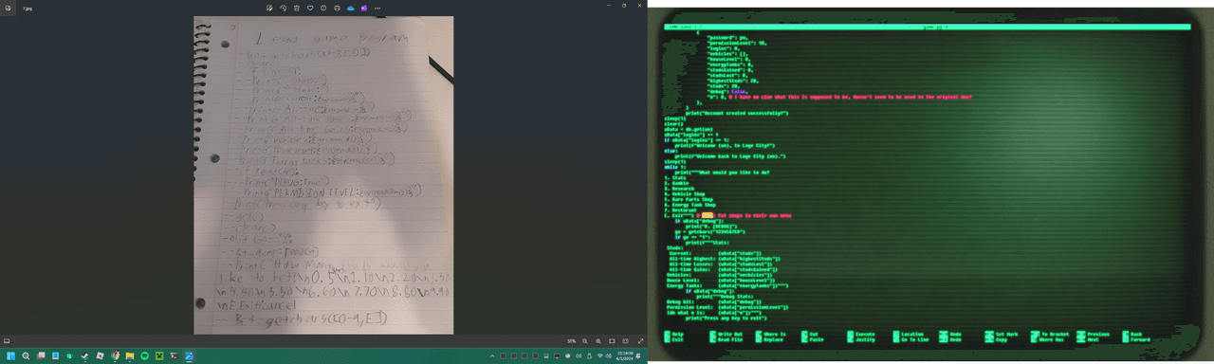1214x364 pixels.
Task: Click the highlighted TODO word in the code
Action: click(x=708, y=215)
